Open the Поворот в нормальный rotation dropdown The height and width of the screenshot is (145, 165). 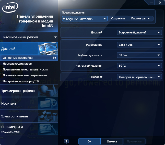(x=139, y=77)
